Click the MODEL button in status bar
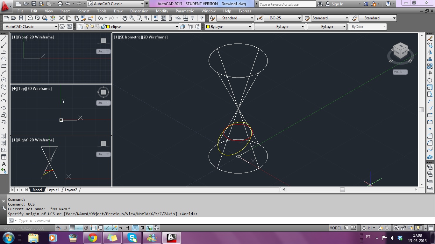This screenshot has width=435, height=244. (336, 228)
